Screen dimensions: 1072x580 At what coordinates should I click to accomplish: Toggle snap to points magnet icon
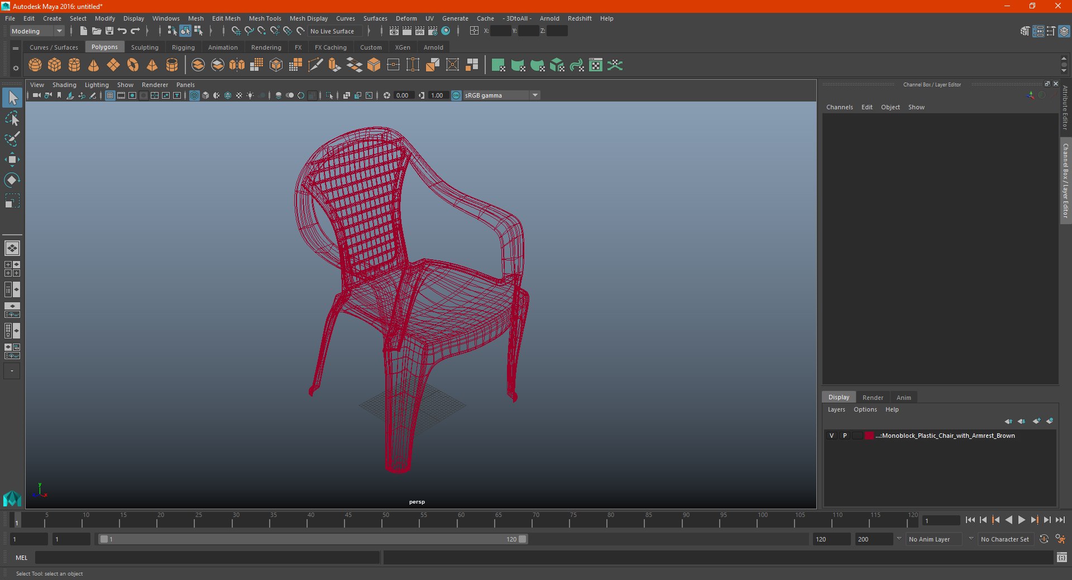tap(262, 31)
